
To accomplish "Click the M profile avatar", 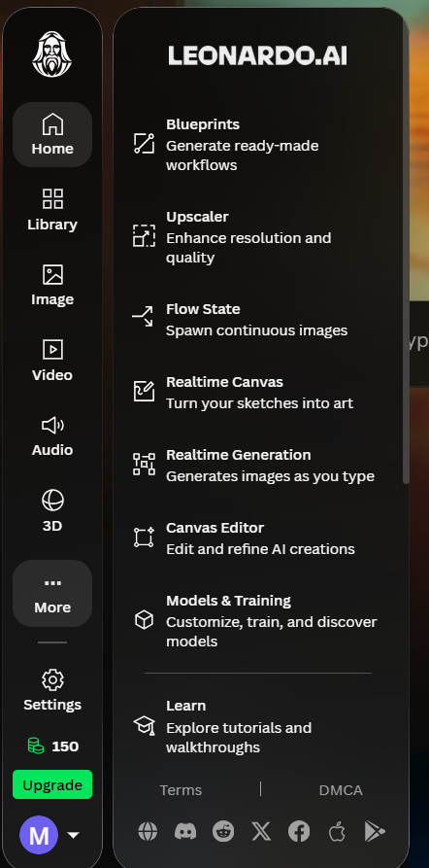I will coord(39,835).
